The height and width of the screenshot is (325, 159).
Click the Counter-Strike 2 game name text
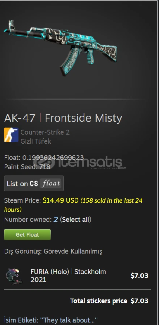(x=45, y=132)
